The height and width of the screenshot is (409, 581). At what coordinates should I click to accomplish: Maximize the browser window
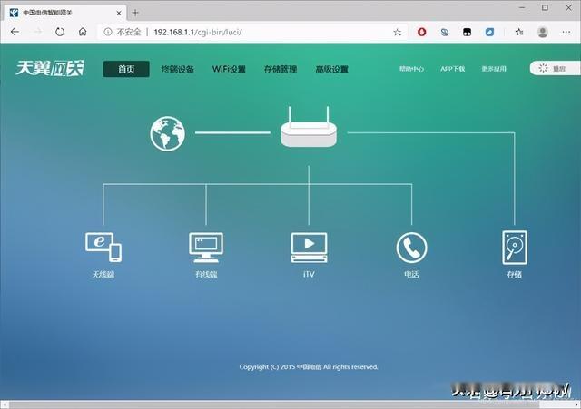(x=545, y=8)
